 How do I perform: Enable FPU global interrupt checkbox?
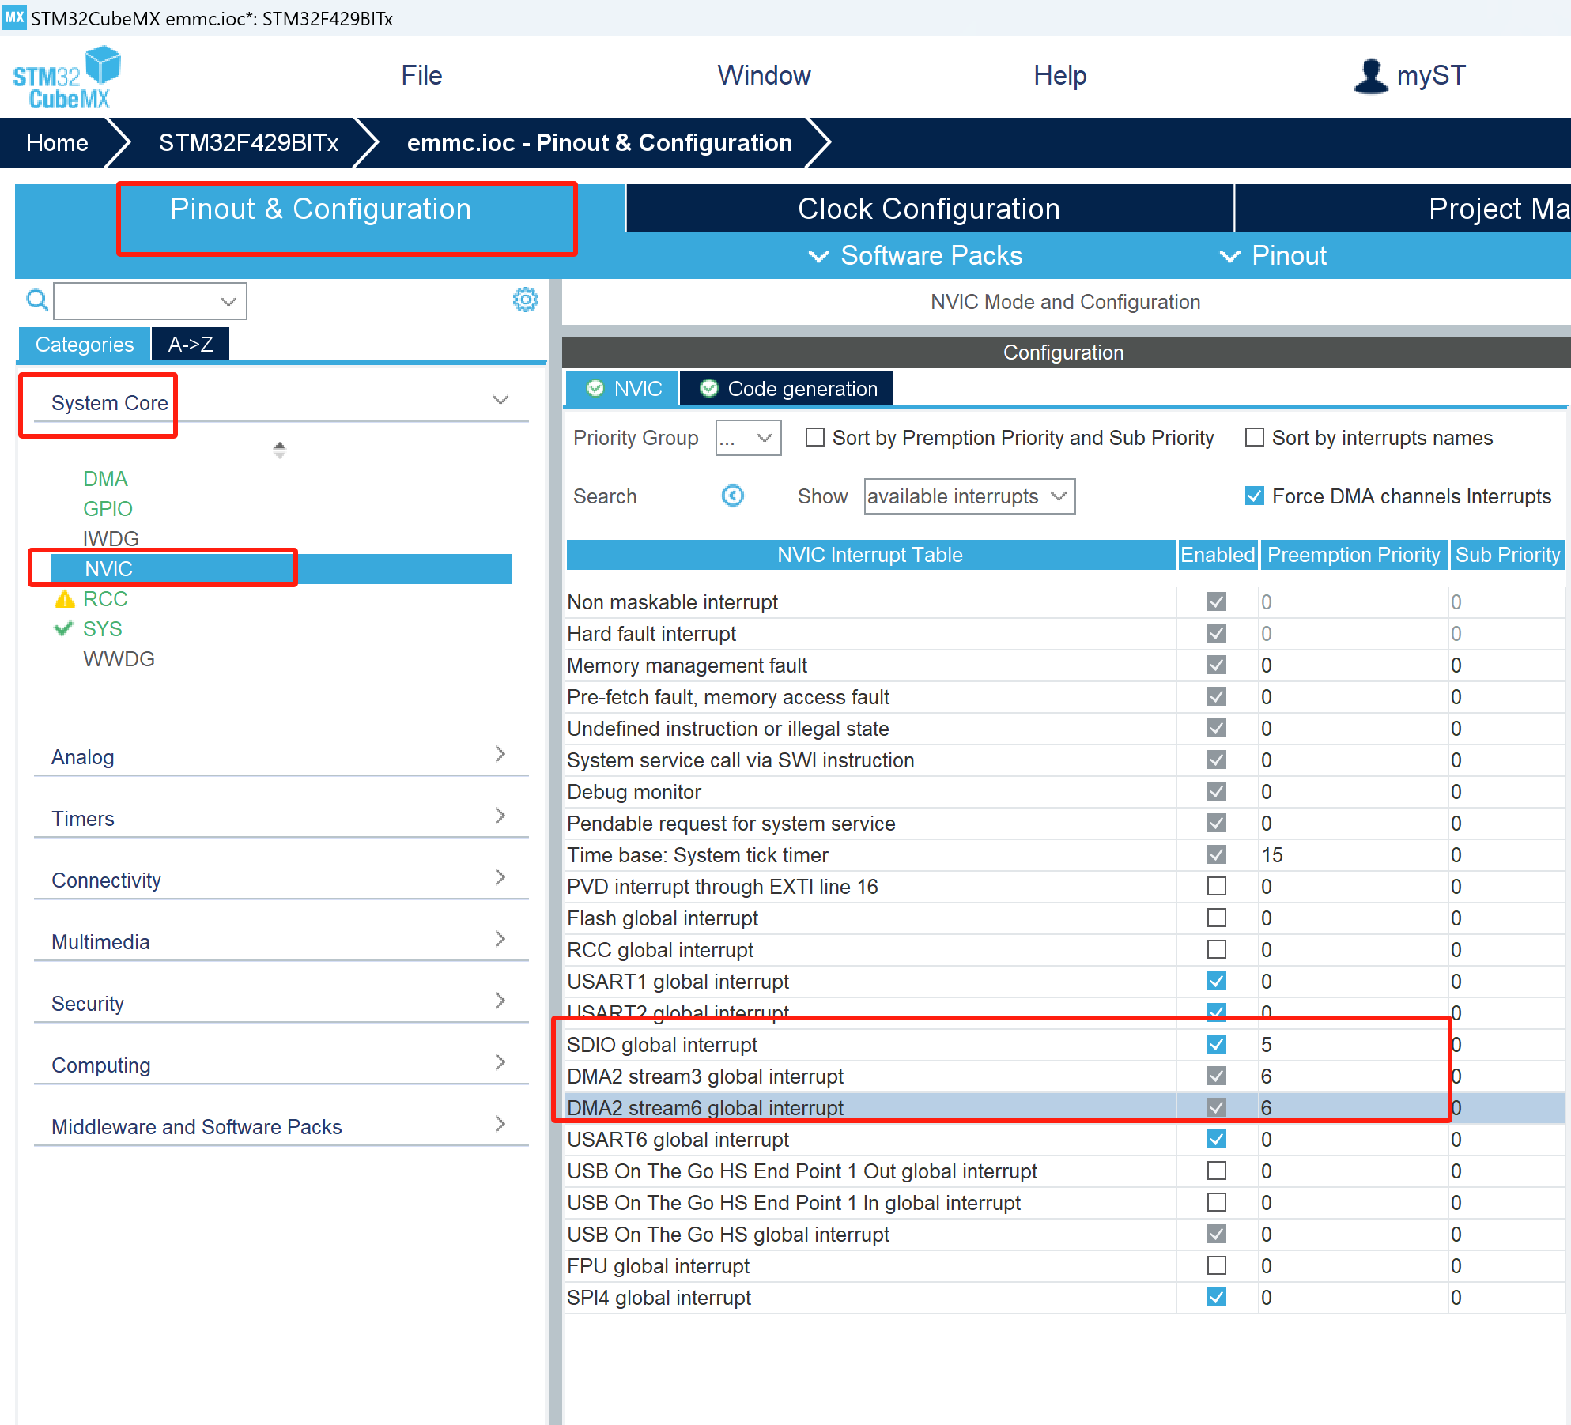[x=1217, y=1265]
